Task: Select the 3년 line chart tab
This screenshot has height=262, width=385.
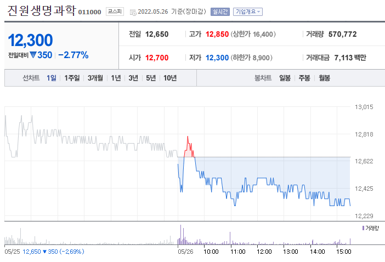Action: point(133,78)
